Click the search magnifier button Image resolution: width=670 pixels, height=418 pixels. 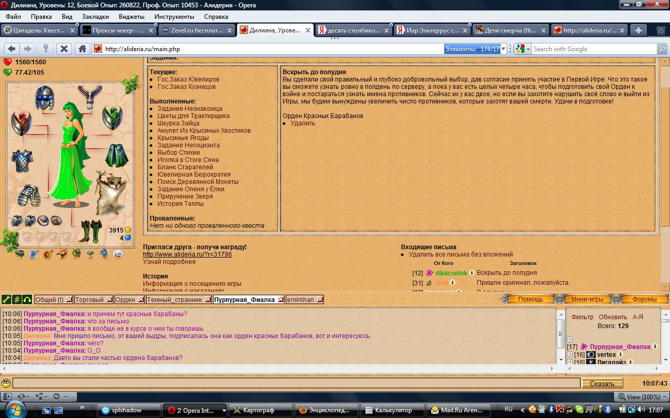pos(662,49)
